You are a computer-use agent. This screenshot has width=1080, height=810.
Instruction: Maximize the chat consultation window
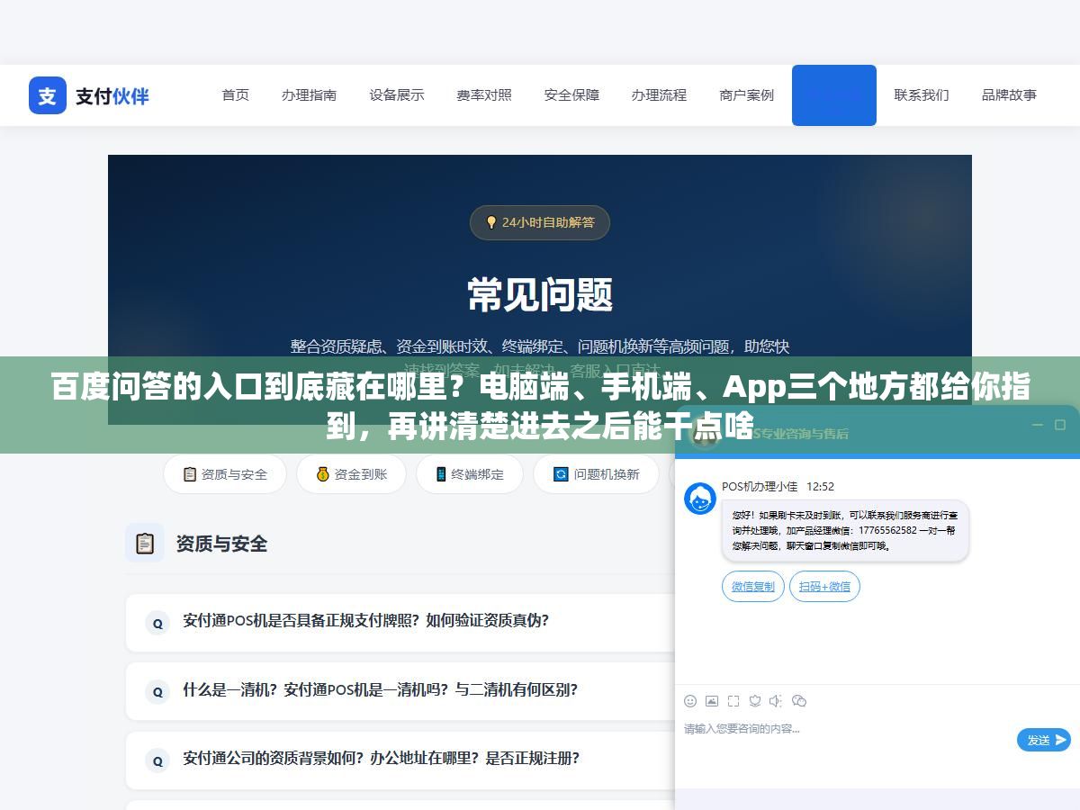tap(1060, 425)
